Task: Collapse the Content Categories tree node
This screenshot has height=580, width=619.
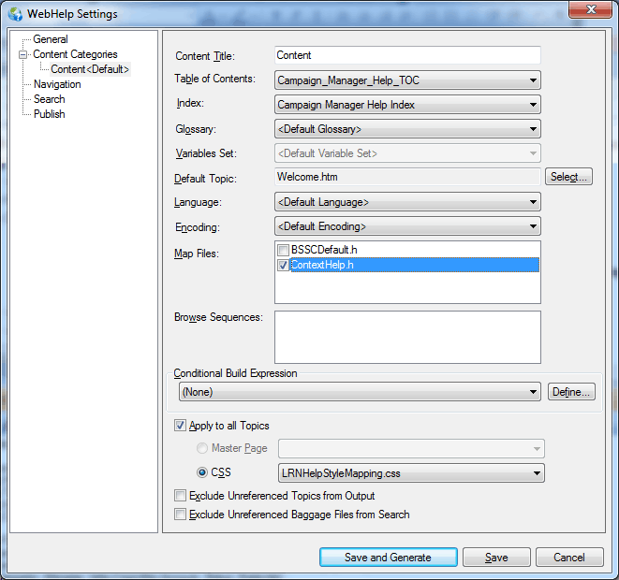Action: pyautogui.click(x=22, y=54)
